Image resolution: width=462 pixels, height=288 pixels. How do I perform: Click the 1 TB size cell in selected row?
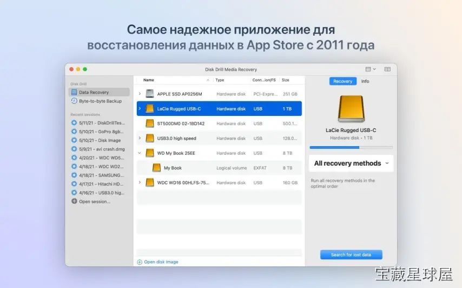point(287,108)
